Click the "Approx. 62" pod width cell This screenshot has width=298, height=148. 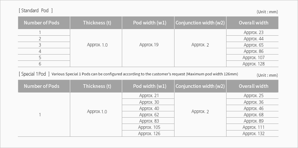coord(149,115)
